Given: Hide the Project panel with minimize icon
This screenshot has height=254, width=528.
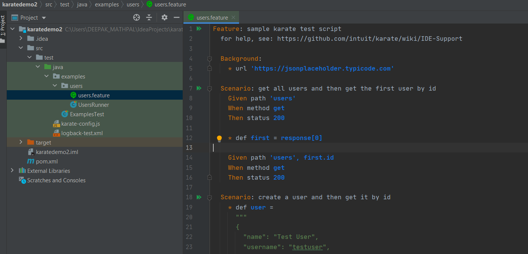Looking at the screenshot, I should click(176, 17).
